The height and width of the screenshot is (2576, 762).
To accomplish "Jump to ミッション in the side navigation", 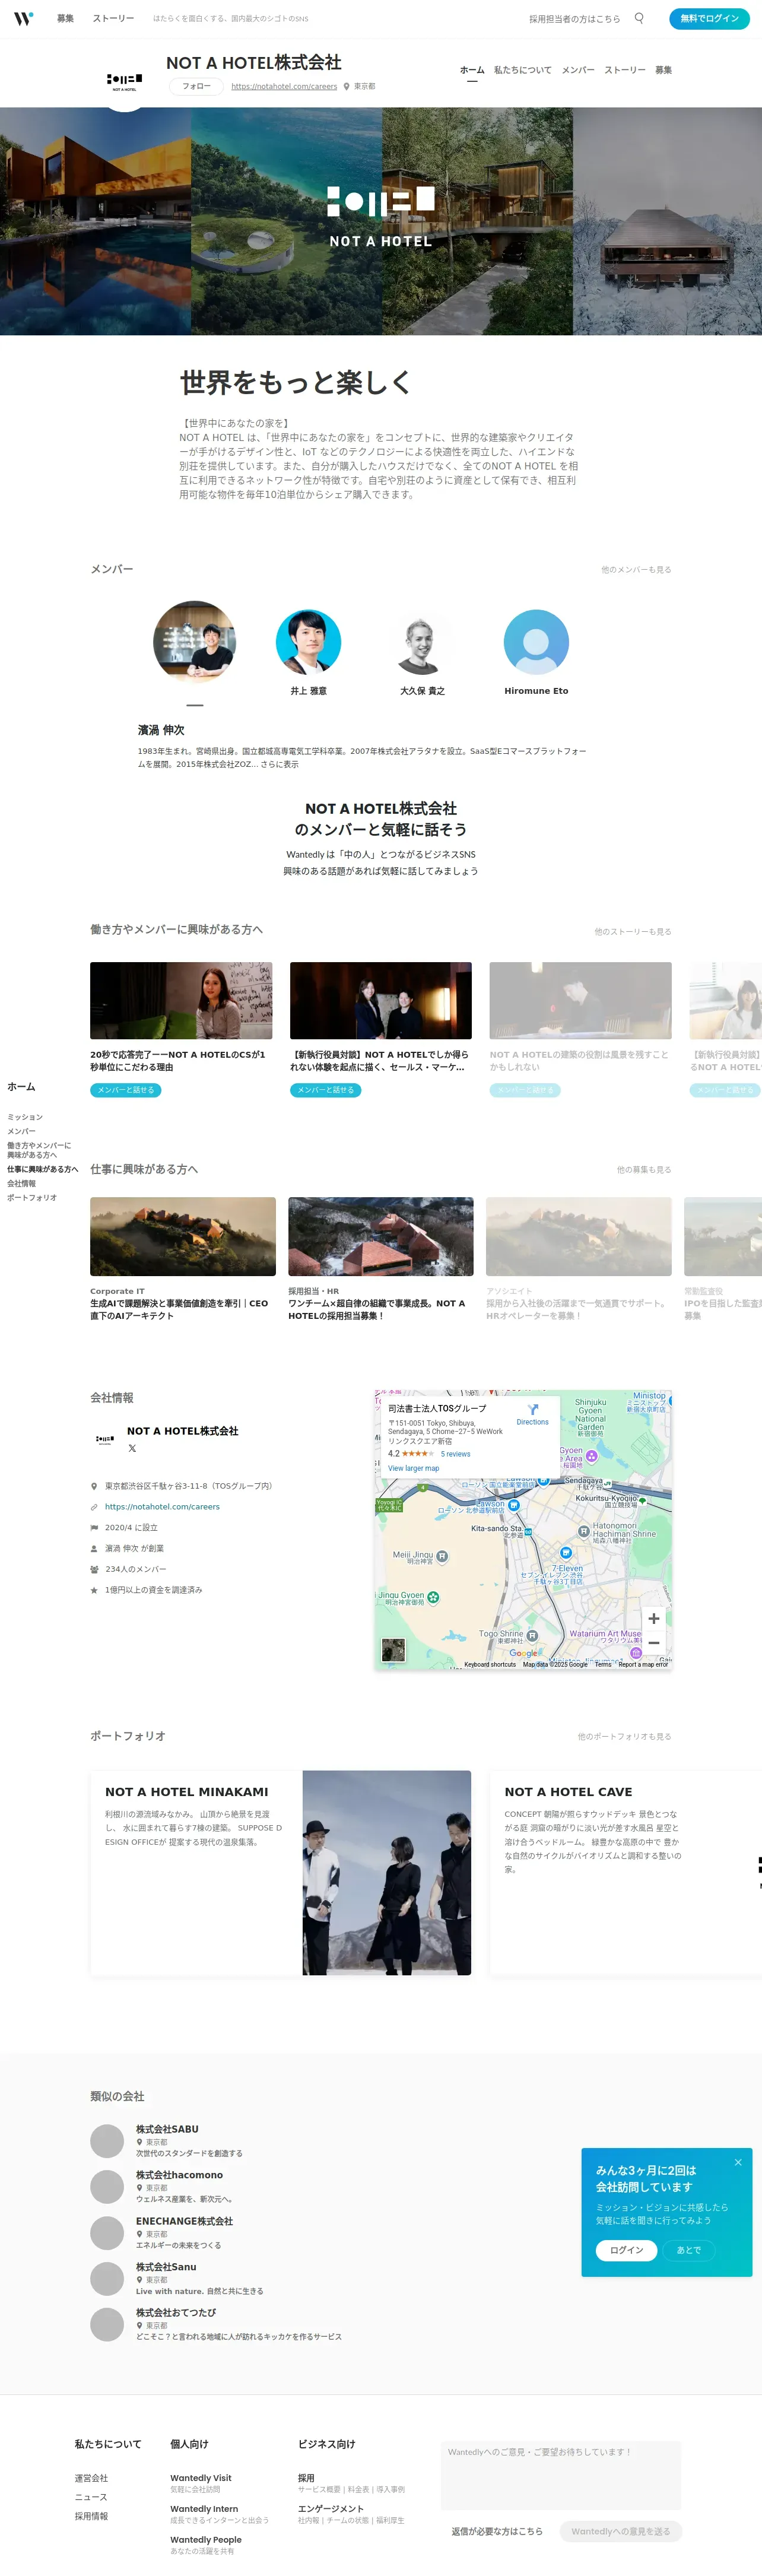I will 25,1117.
